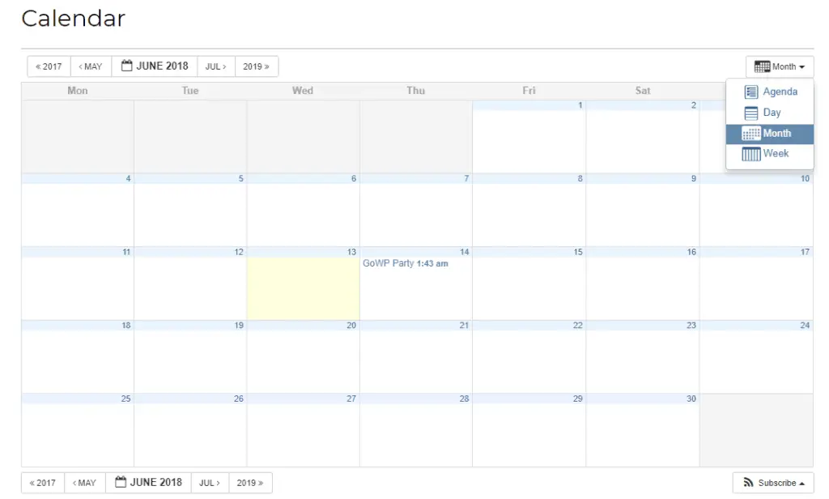Image resolution: width=829 pixels, height=499 pixels.
Task: Go to MAY in the bottom navigation
Action: (x=84, y=483)
